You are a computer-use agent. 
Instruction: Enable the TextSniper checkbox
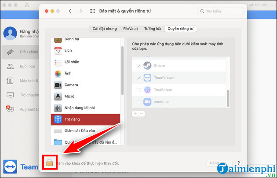coord(138,90)
